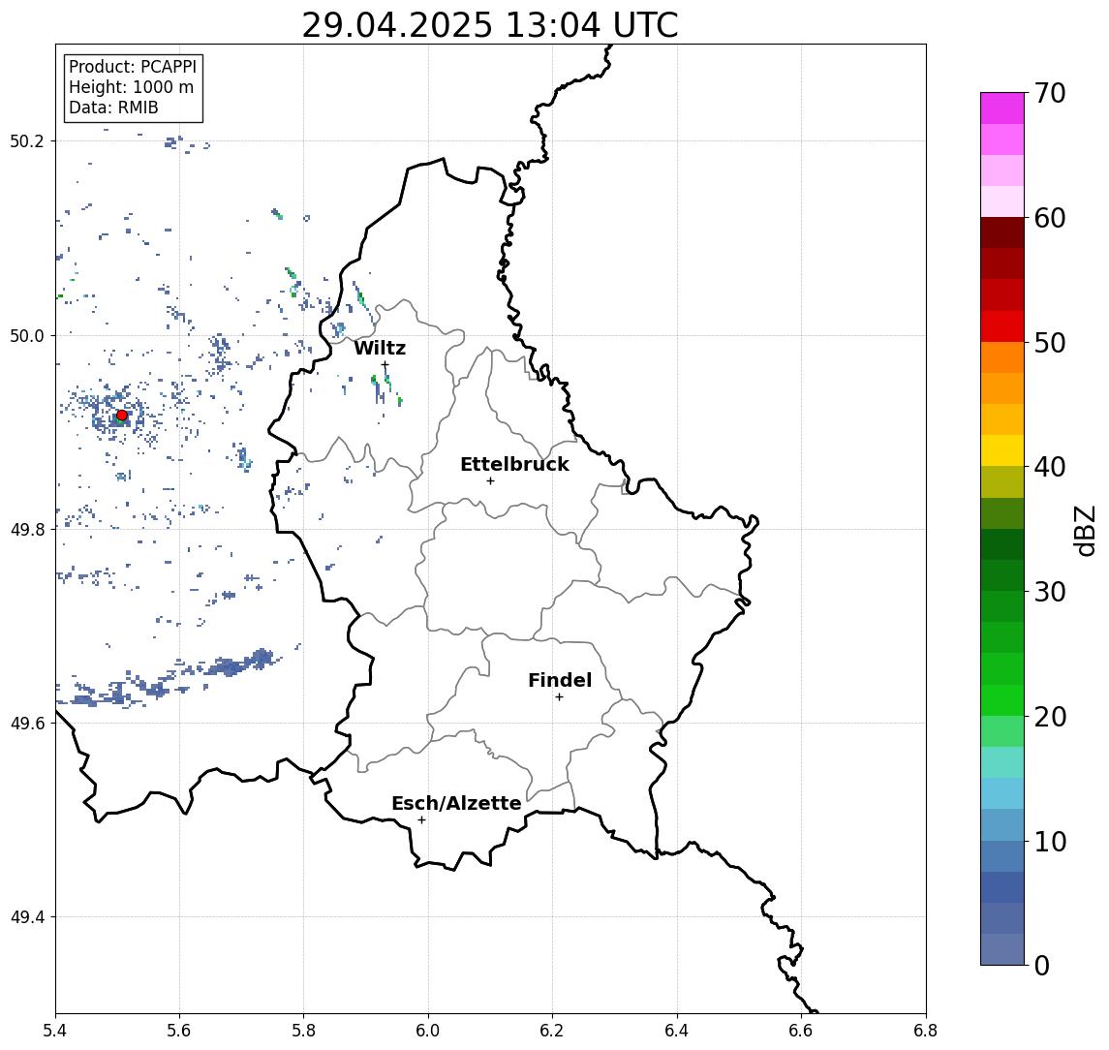Click the colorbar tick label 30
The height and width of the screenshot is (1050, 1109).
tap(1050, 592)
